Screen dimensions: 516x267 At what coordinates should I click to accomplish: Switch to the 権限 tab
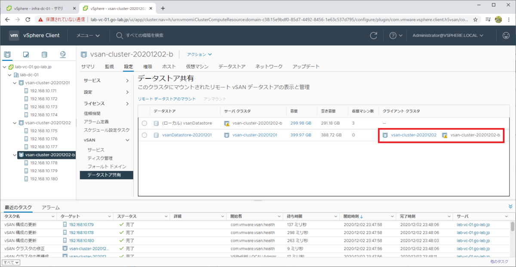coord(147,67)
